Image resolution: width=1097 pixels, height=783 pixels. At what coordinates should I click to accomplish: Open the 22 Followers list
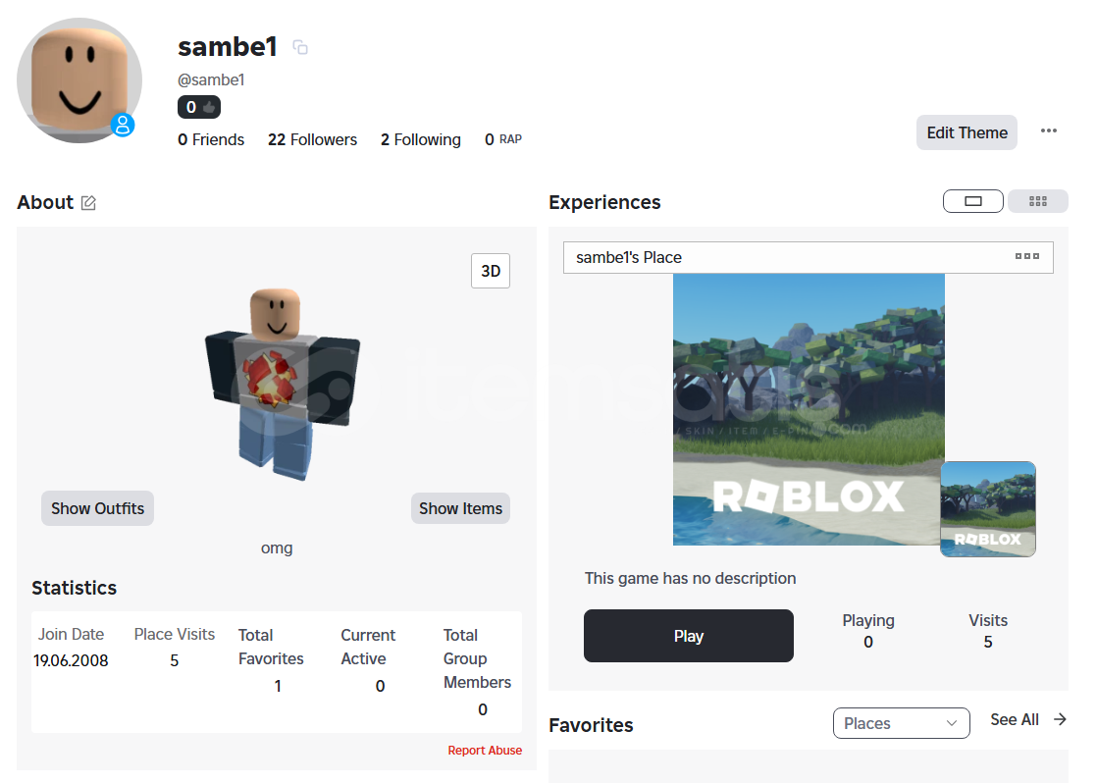coord(312,139)
